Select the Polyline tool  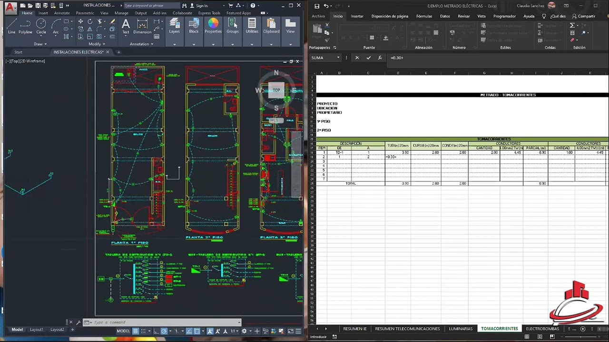tap(25, 26)
